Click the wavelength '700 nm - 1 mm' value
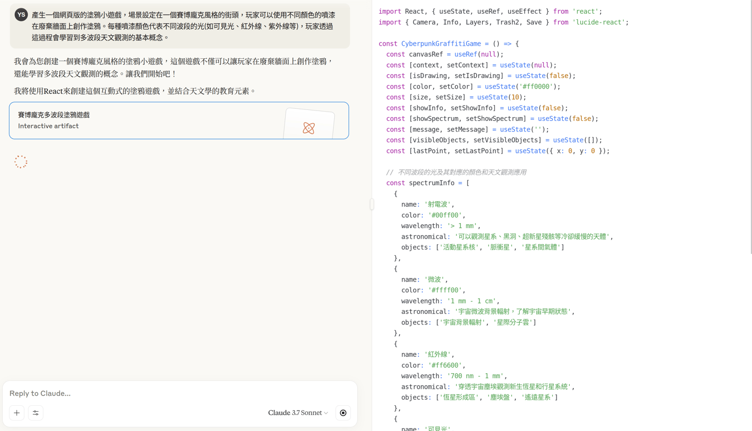752x431 pixels. [476, 376]
